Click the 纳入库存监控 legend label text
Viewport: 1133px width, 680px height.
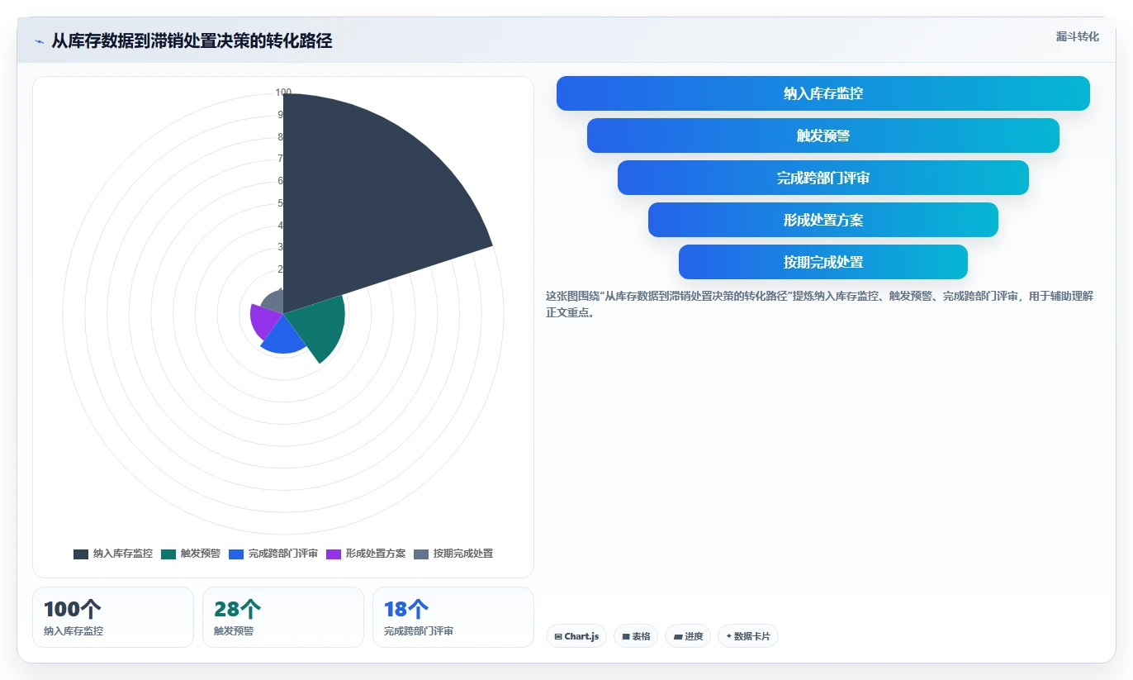tap(123, 554)
